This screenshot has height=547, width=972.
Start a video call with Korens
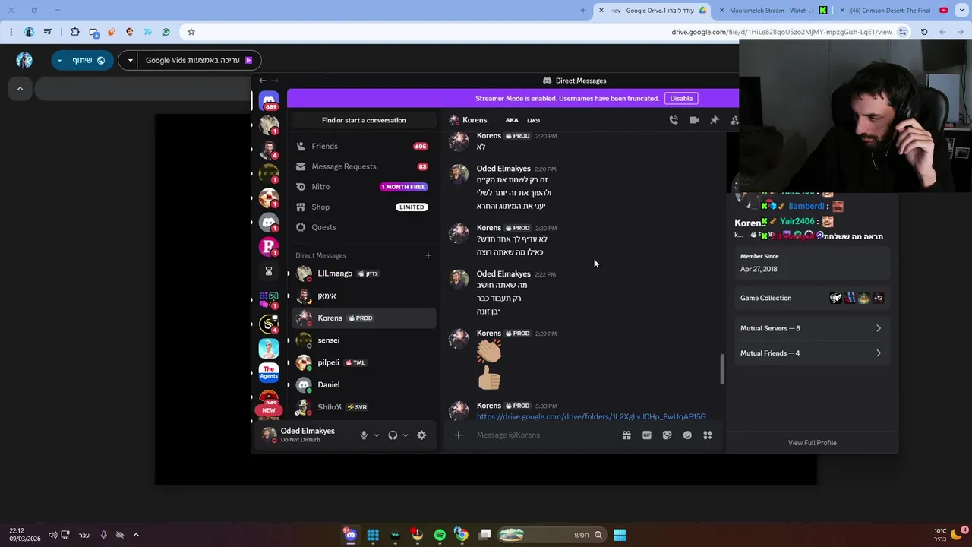pos(693,120)
